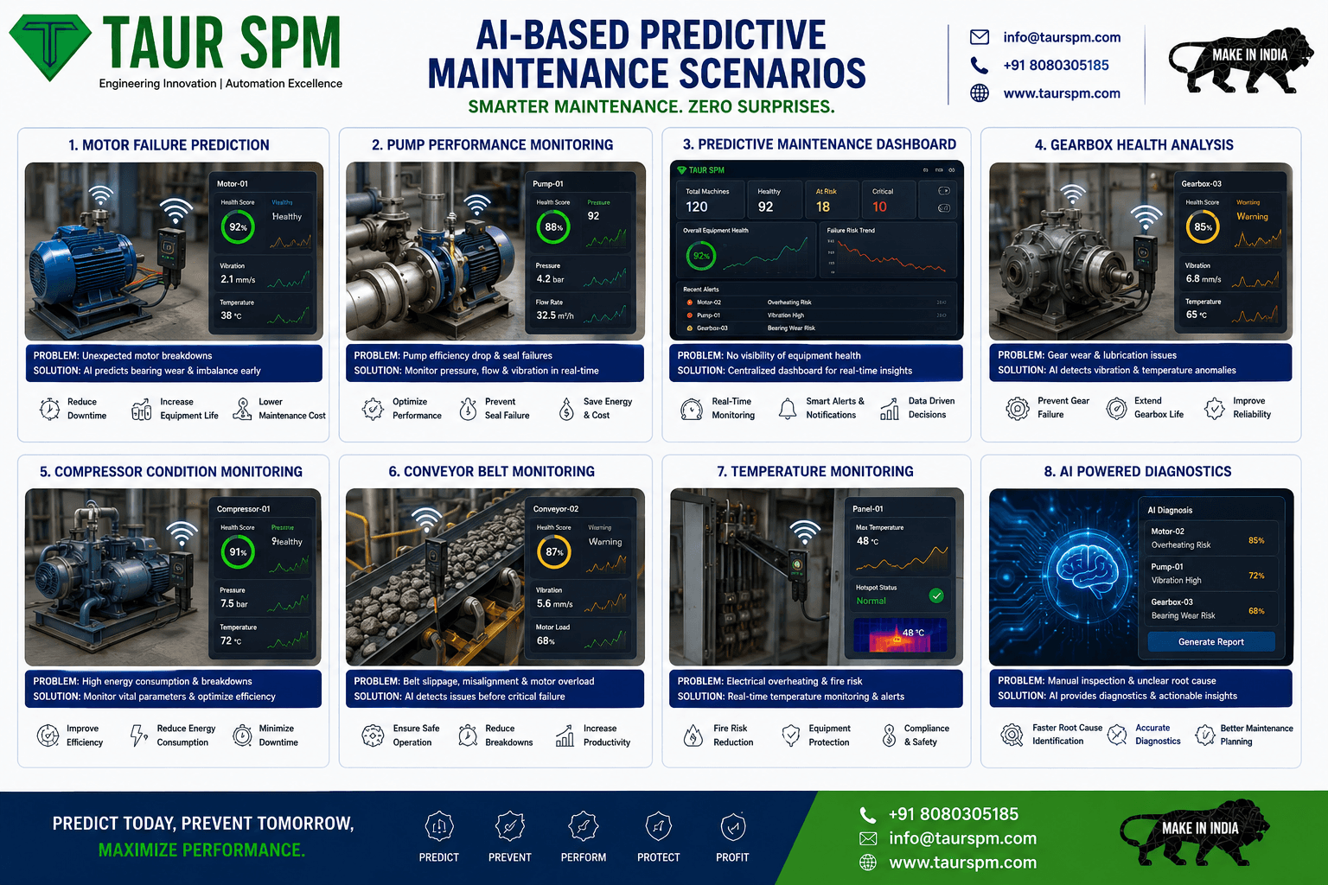Select the Motor-02 Overheating Risk 85% row
This screenshot has height=885, width=1328.
coord(1211,538)
